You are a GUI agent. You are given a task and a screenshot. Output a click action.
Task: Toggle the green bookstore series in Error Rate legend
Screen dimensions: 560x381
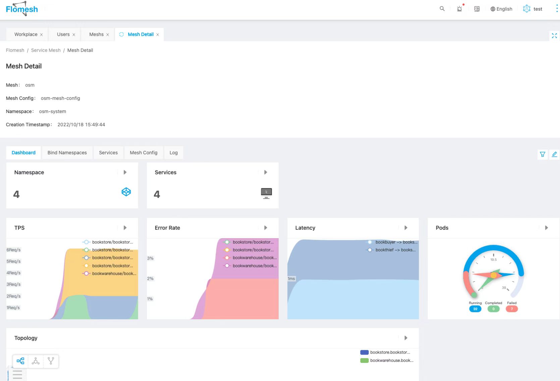(x=248, y=242)
